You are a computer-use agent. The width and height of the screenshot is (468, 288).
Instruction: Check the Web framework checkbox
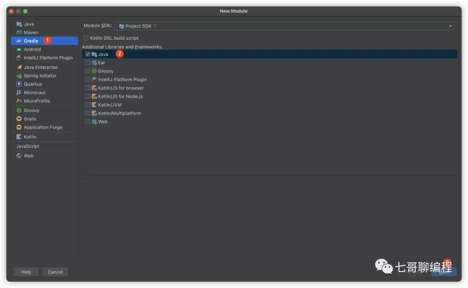(x=88, y=122)
